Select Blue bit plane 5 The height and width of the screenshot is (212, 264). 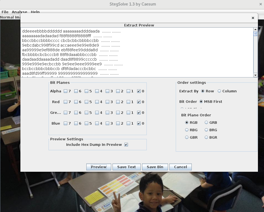pos(86,124)
